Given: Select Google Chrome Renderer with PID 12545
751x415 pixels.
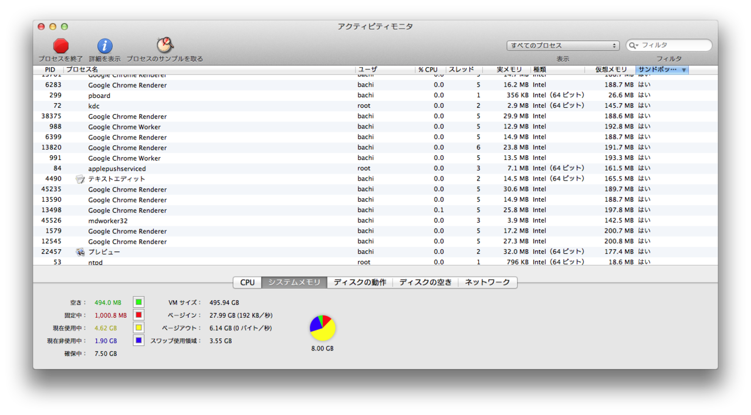Looking at the screenshot, I should (375, 241).
